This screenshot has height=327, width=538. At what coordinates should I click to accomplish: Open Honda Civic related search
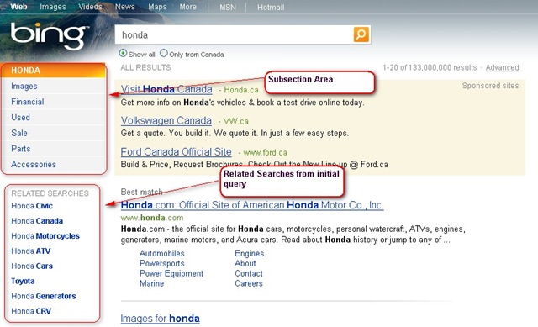[x=32, y=206]
